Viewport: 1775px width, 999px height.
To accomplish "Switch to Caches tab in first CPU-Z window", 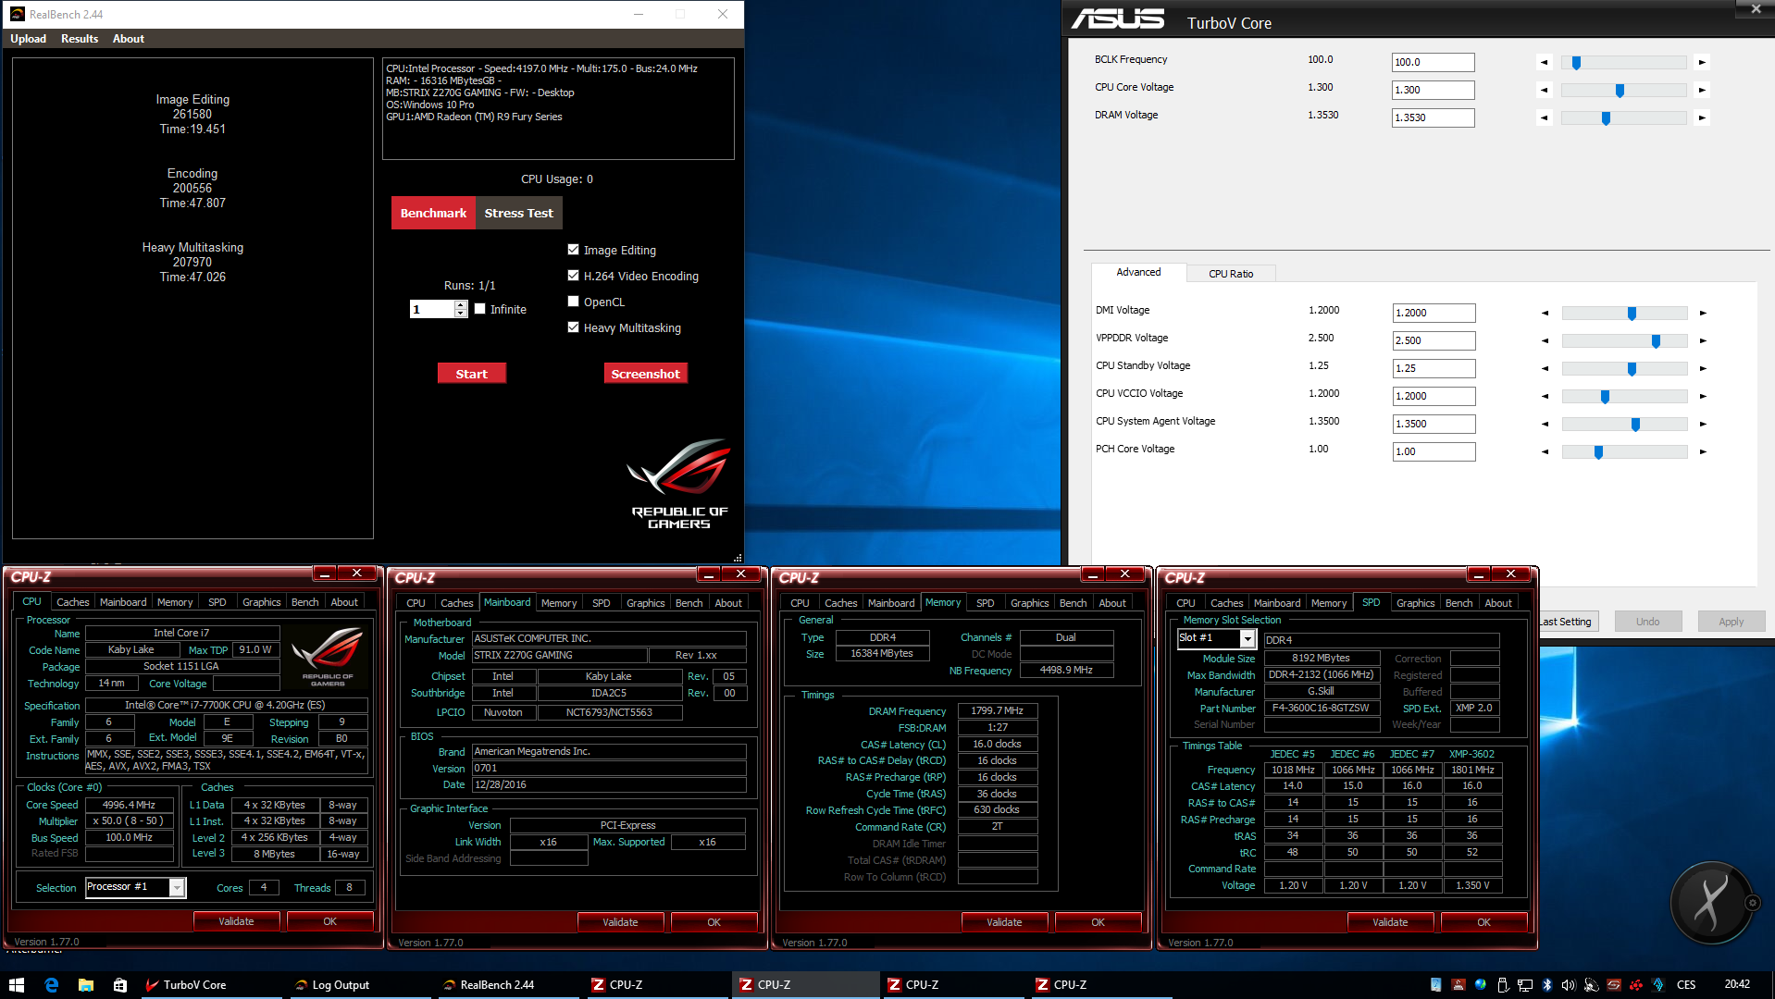I will tap(72, 602).
